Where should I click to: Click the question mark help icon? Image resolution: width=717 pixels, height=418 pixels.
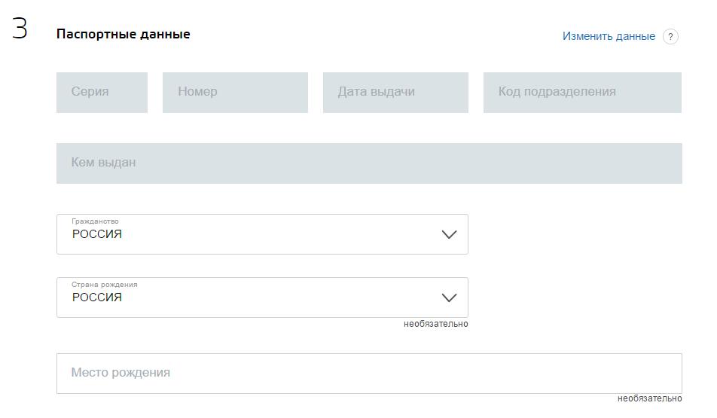(x=670, y=37)
